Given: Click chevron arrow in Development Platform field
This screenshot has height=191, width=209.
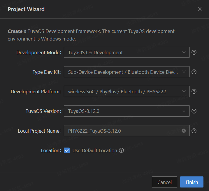Looking at the screenshot, I should tap(184, 91).
